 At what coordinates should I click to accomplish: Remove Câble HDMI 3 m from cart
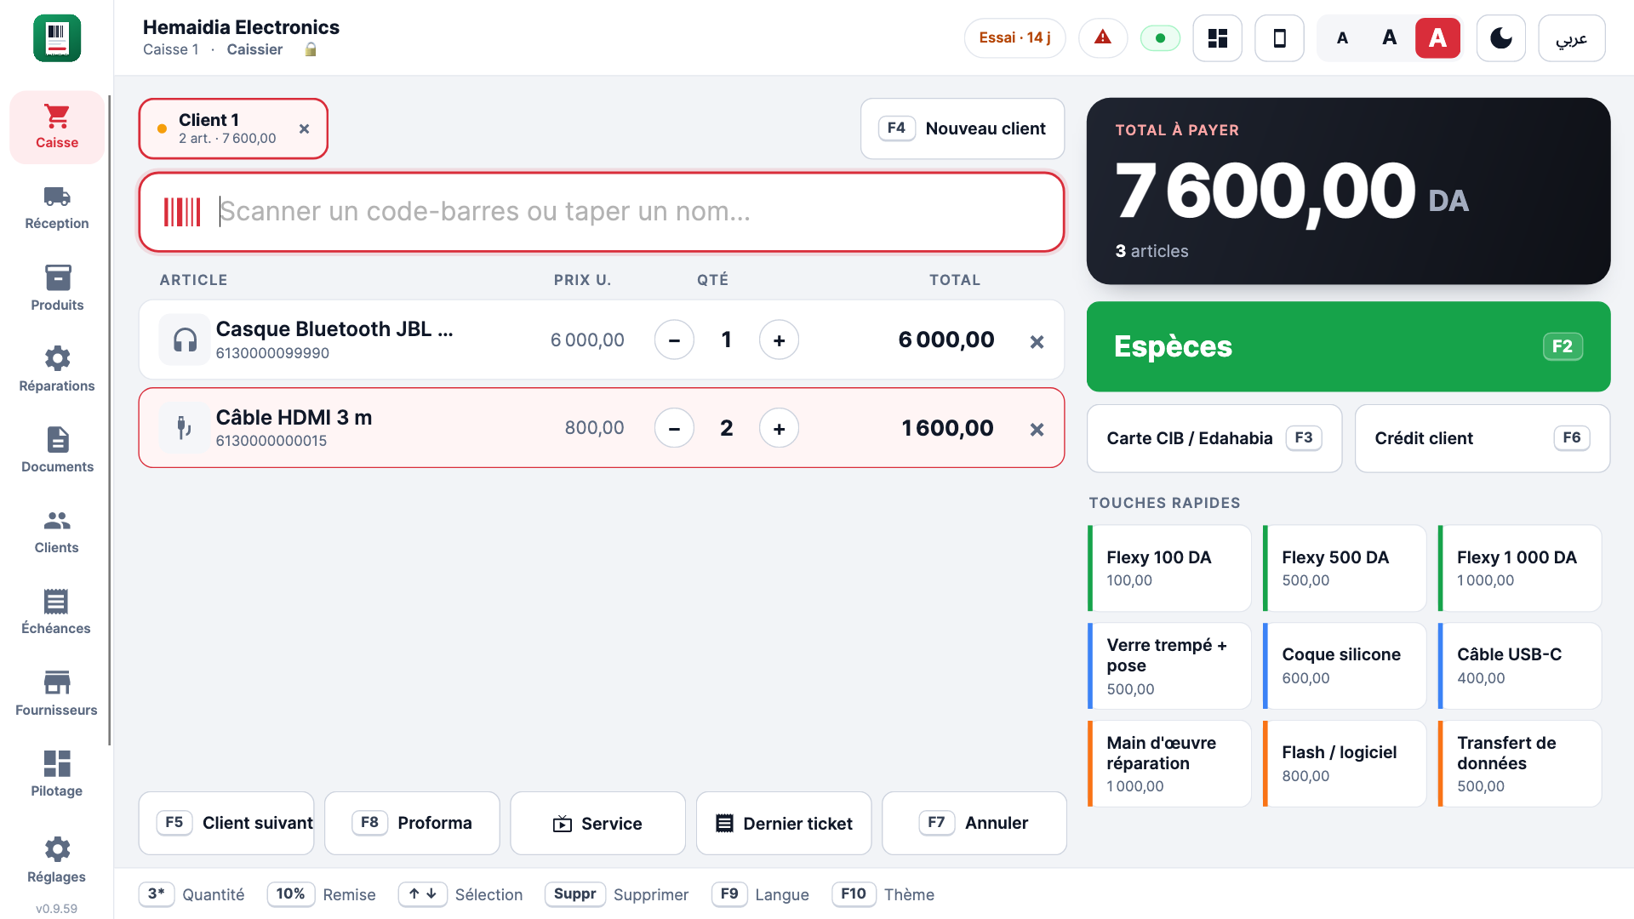click(x=1037, y=429)
